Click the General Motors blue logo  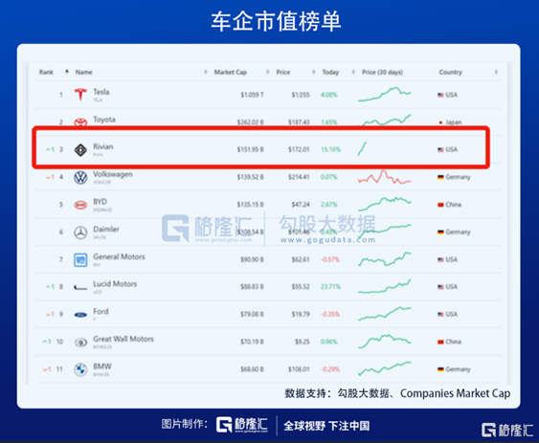coord(80,260)
